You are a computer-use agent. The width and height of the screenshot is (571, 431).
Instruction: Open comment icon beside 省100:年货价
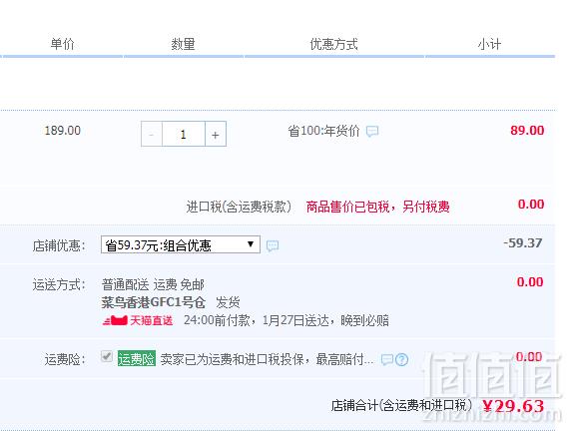372,131
